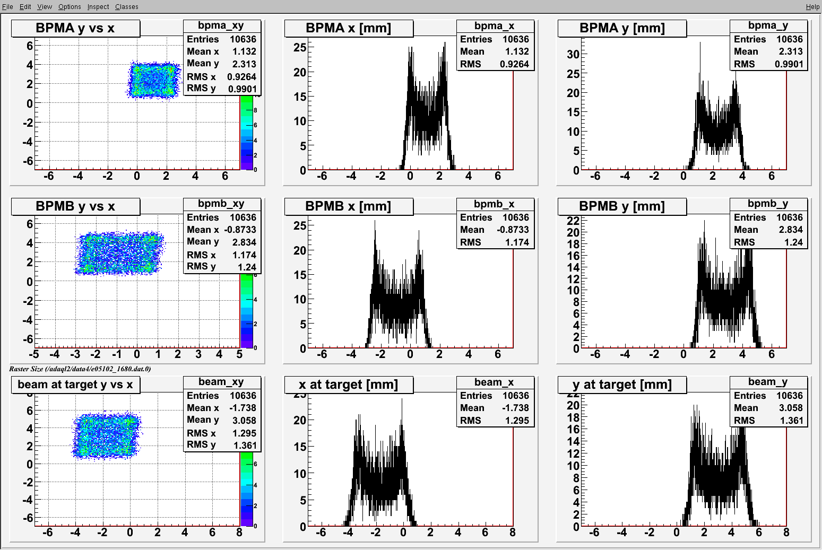Click the bpmb_x statistics box header

click(495, 204)
